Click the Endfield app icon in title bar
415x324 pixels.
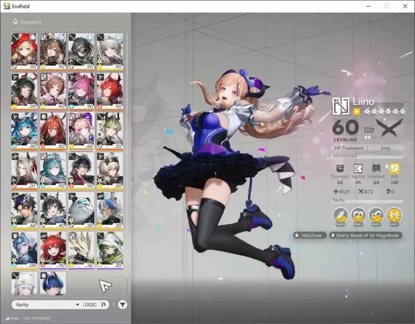pos(7,6)
